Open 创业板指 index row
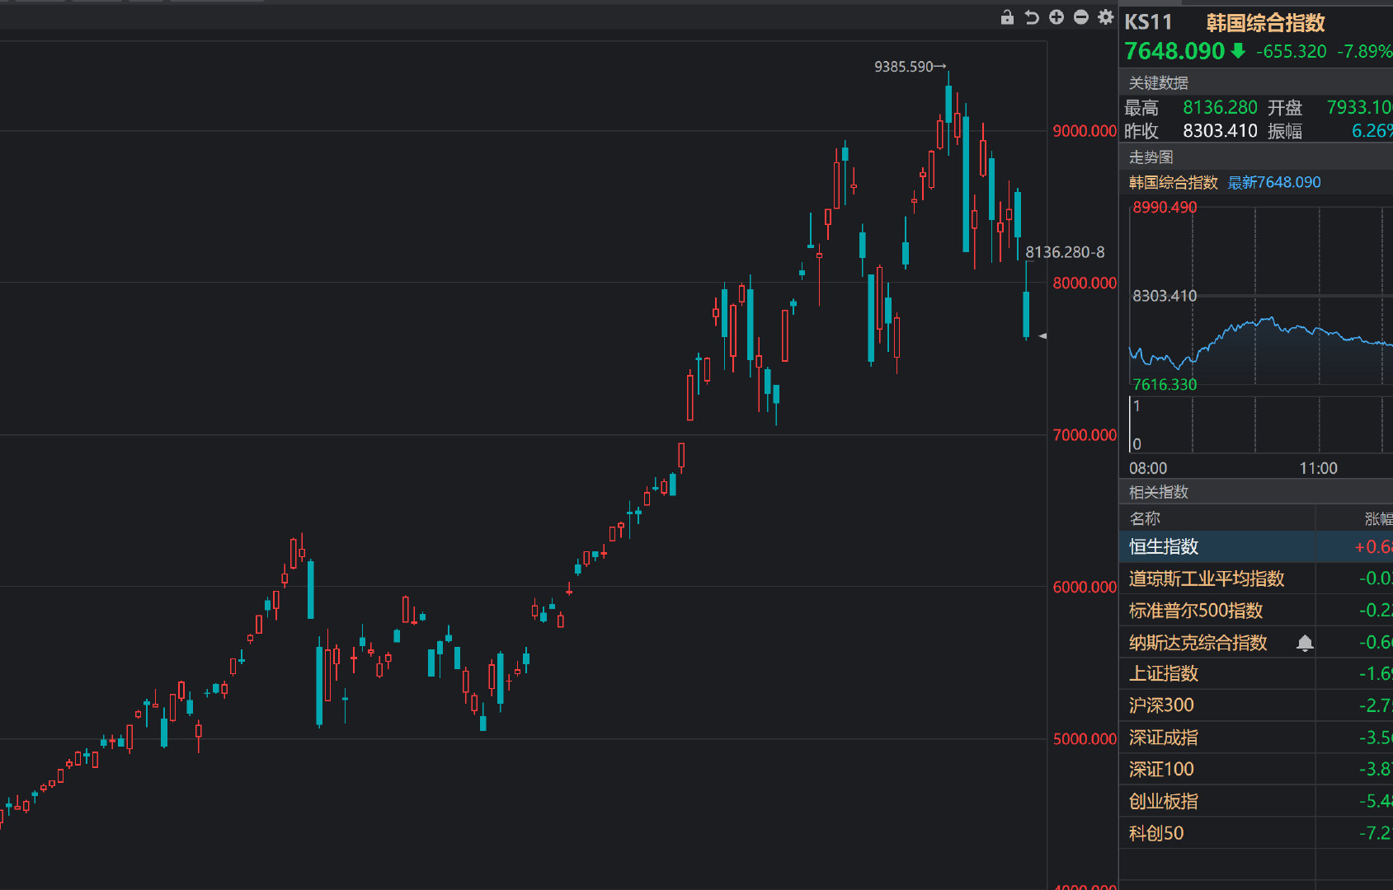The height and width of the screenshot is (890, 1393). (1255, 801)
